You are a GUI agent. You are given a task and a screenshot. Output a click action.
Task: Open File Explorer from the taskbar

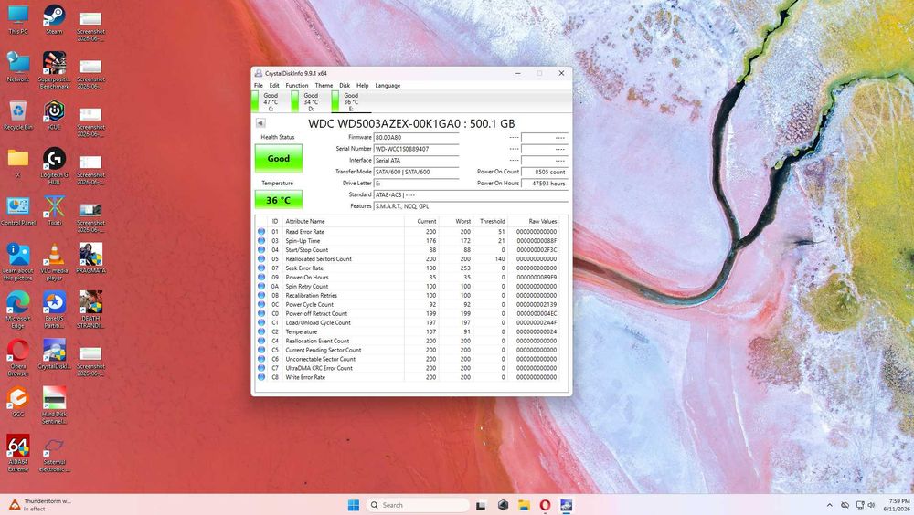(524, 505)
